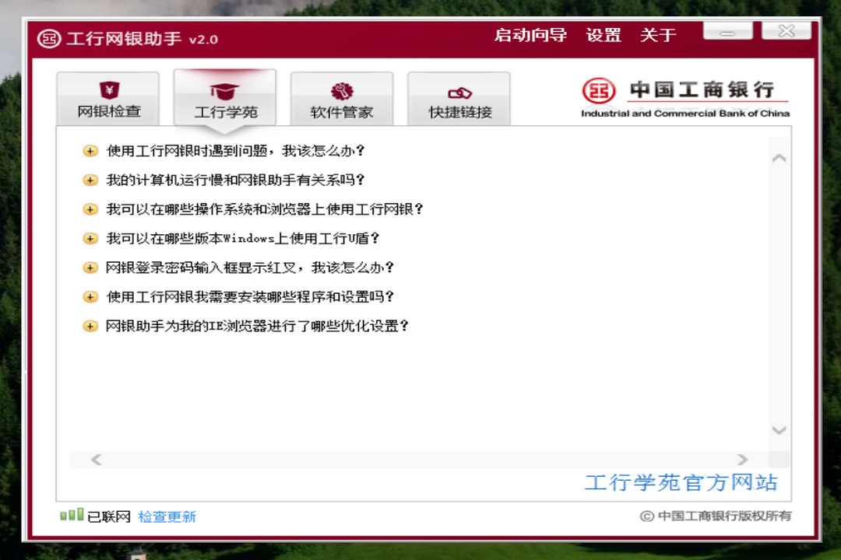
Task: Click the copyright icon near 中国工商银行版权所有
Action: pyautogui.click(x=646, y=516)
